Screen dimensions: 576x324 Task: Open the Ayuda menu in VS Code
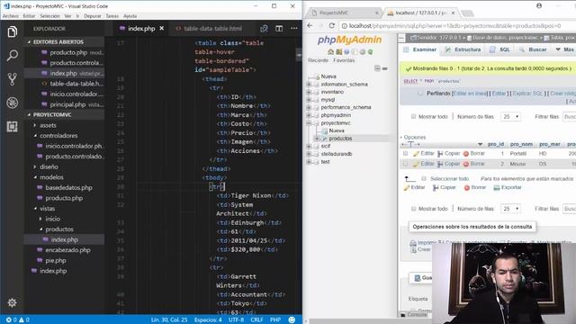coord(130,16)
